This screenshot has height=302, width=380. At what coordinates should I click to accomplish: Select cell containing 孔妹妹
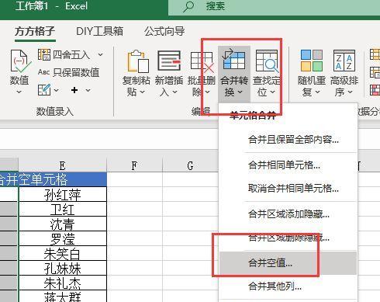pyautogui.click(x=63, y=268)
